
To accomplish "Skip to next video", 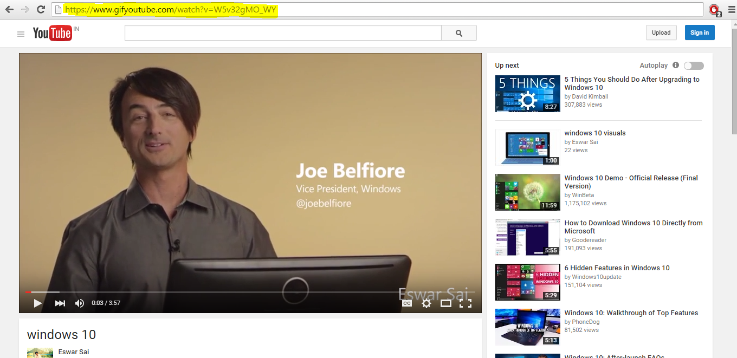I will (x=60, y=303).
